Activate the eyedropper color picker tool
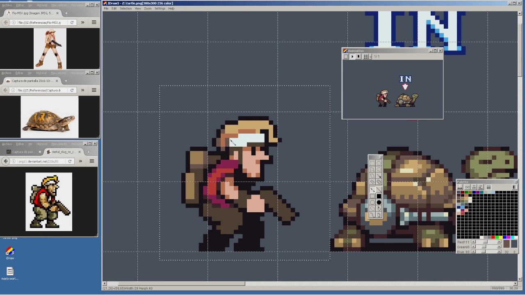 pos(379,175)
